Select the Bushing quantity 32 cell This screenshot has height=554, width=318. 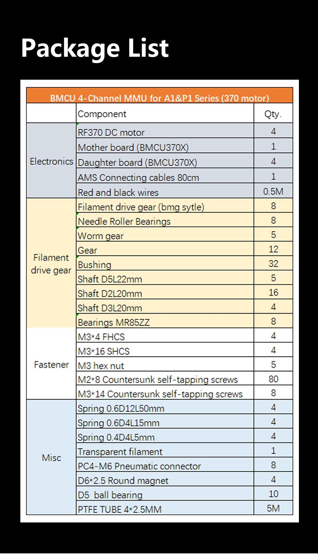(273, 263)
